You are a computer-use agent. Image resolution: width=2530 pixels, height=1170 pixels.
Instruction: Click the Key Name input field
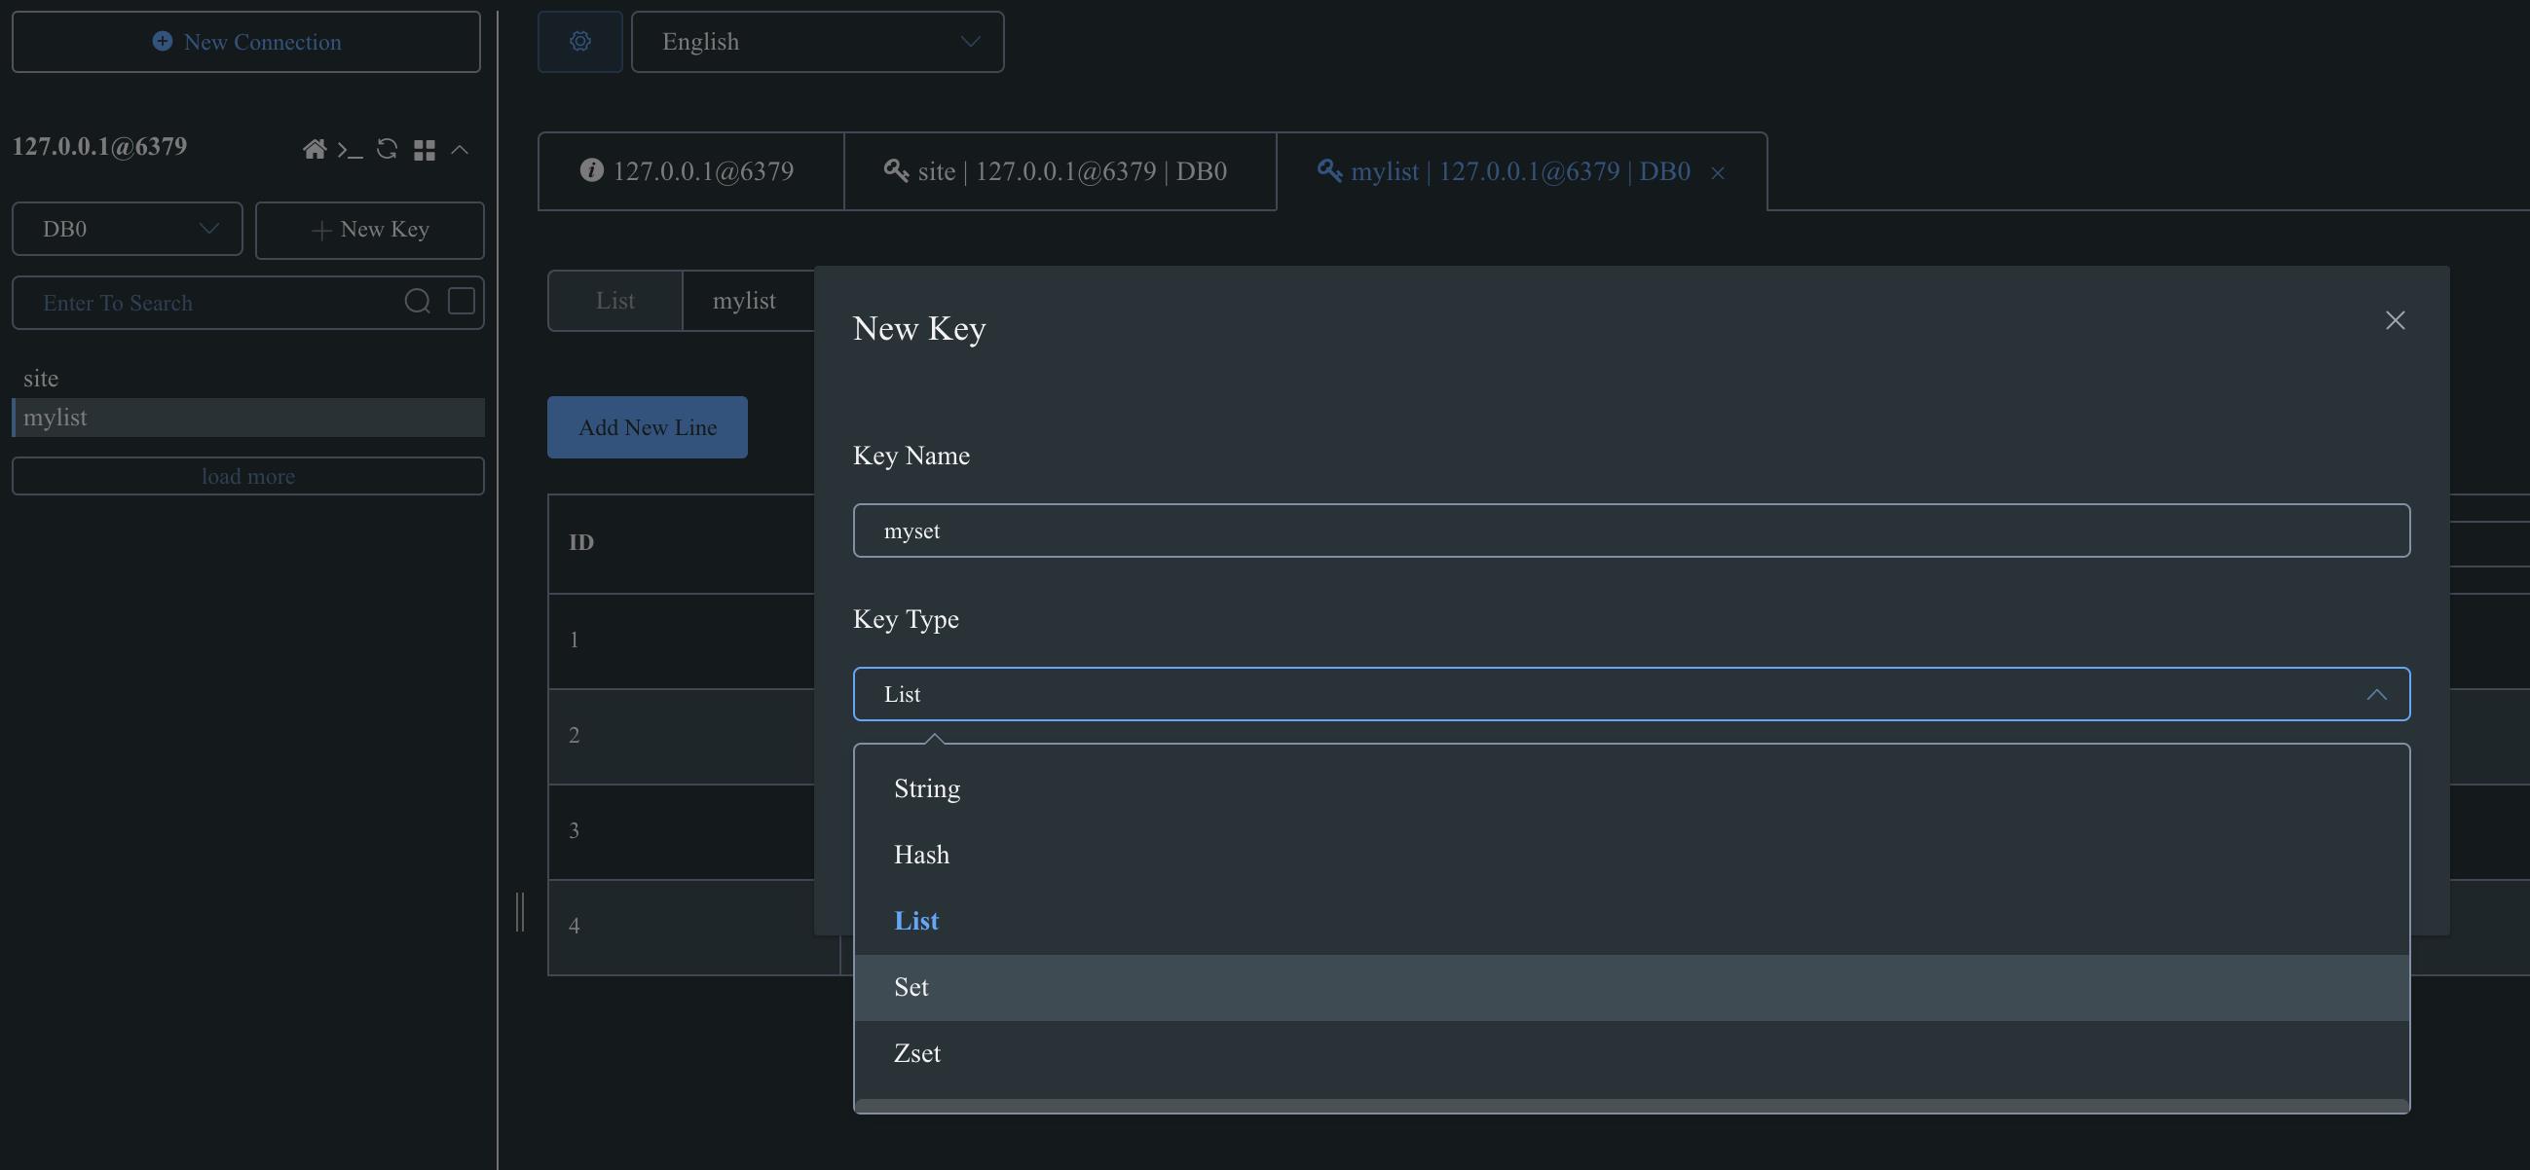pyautogui.click(x=1629, y=530)
